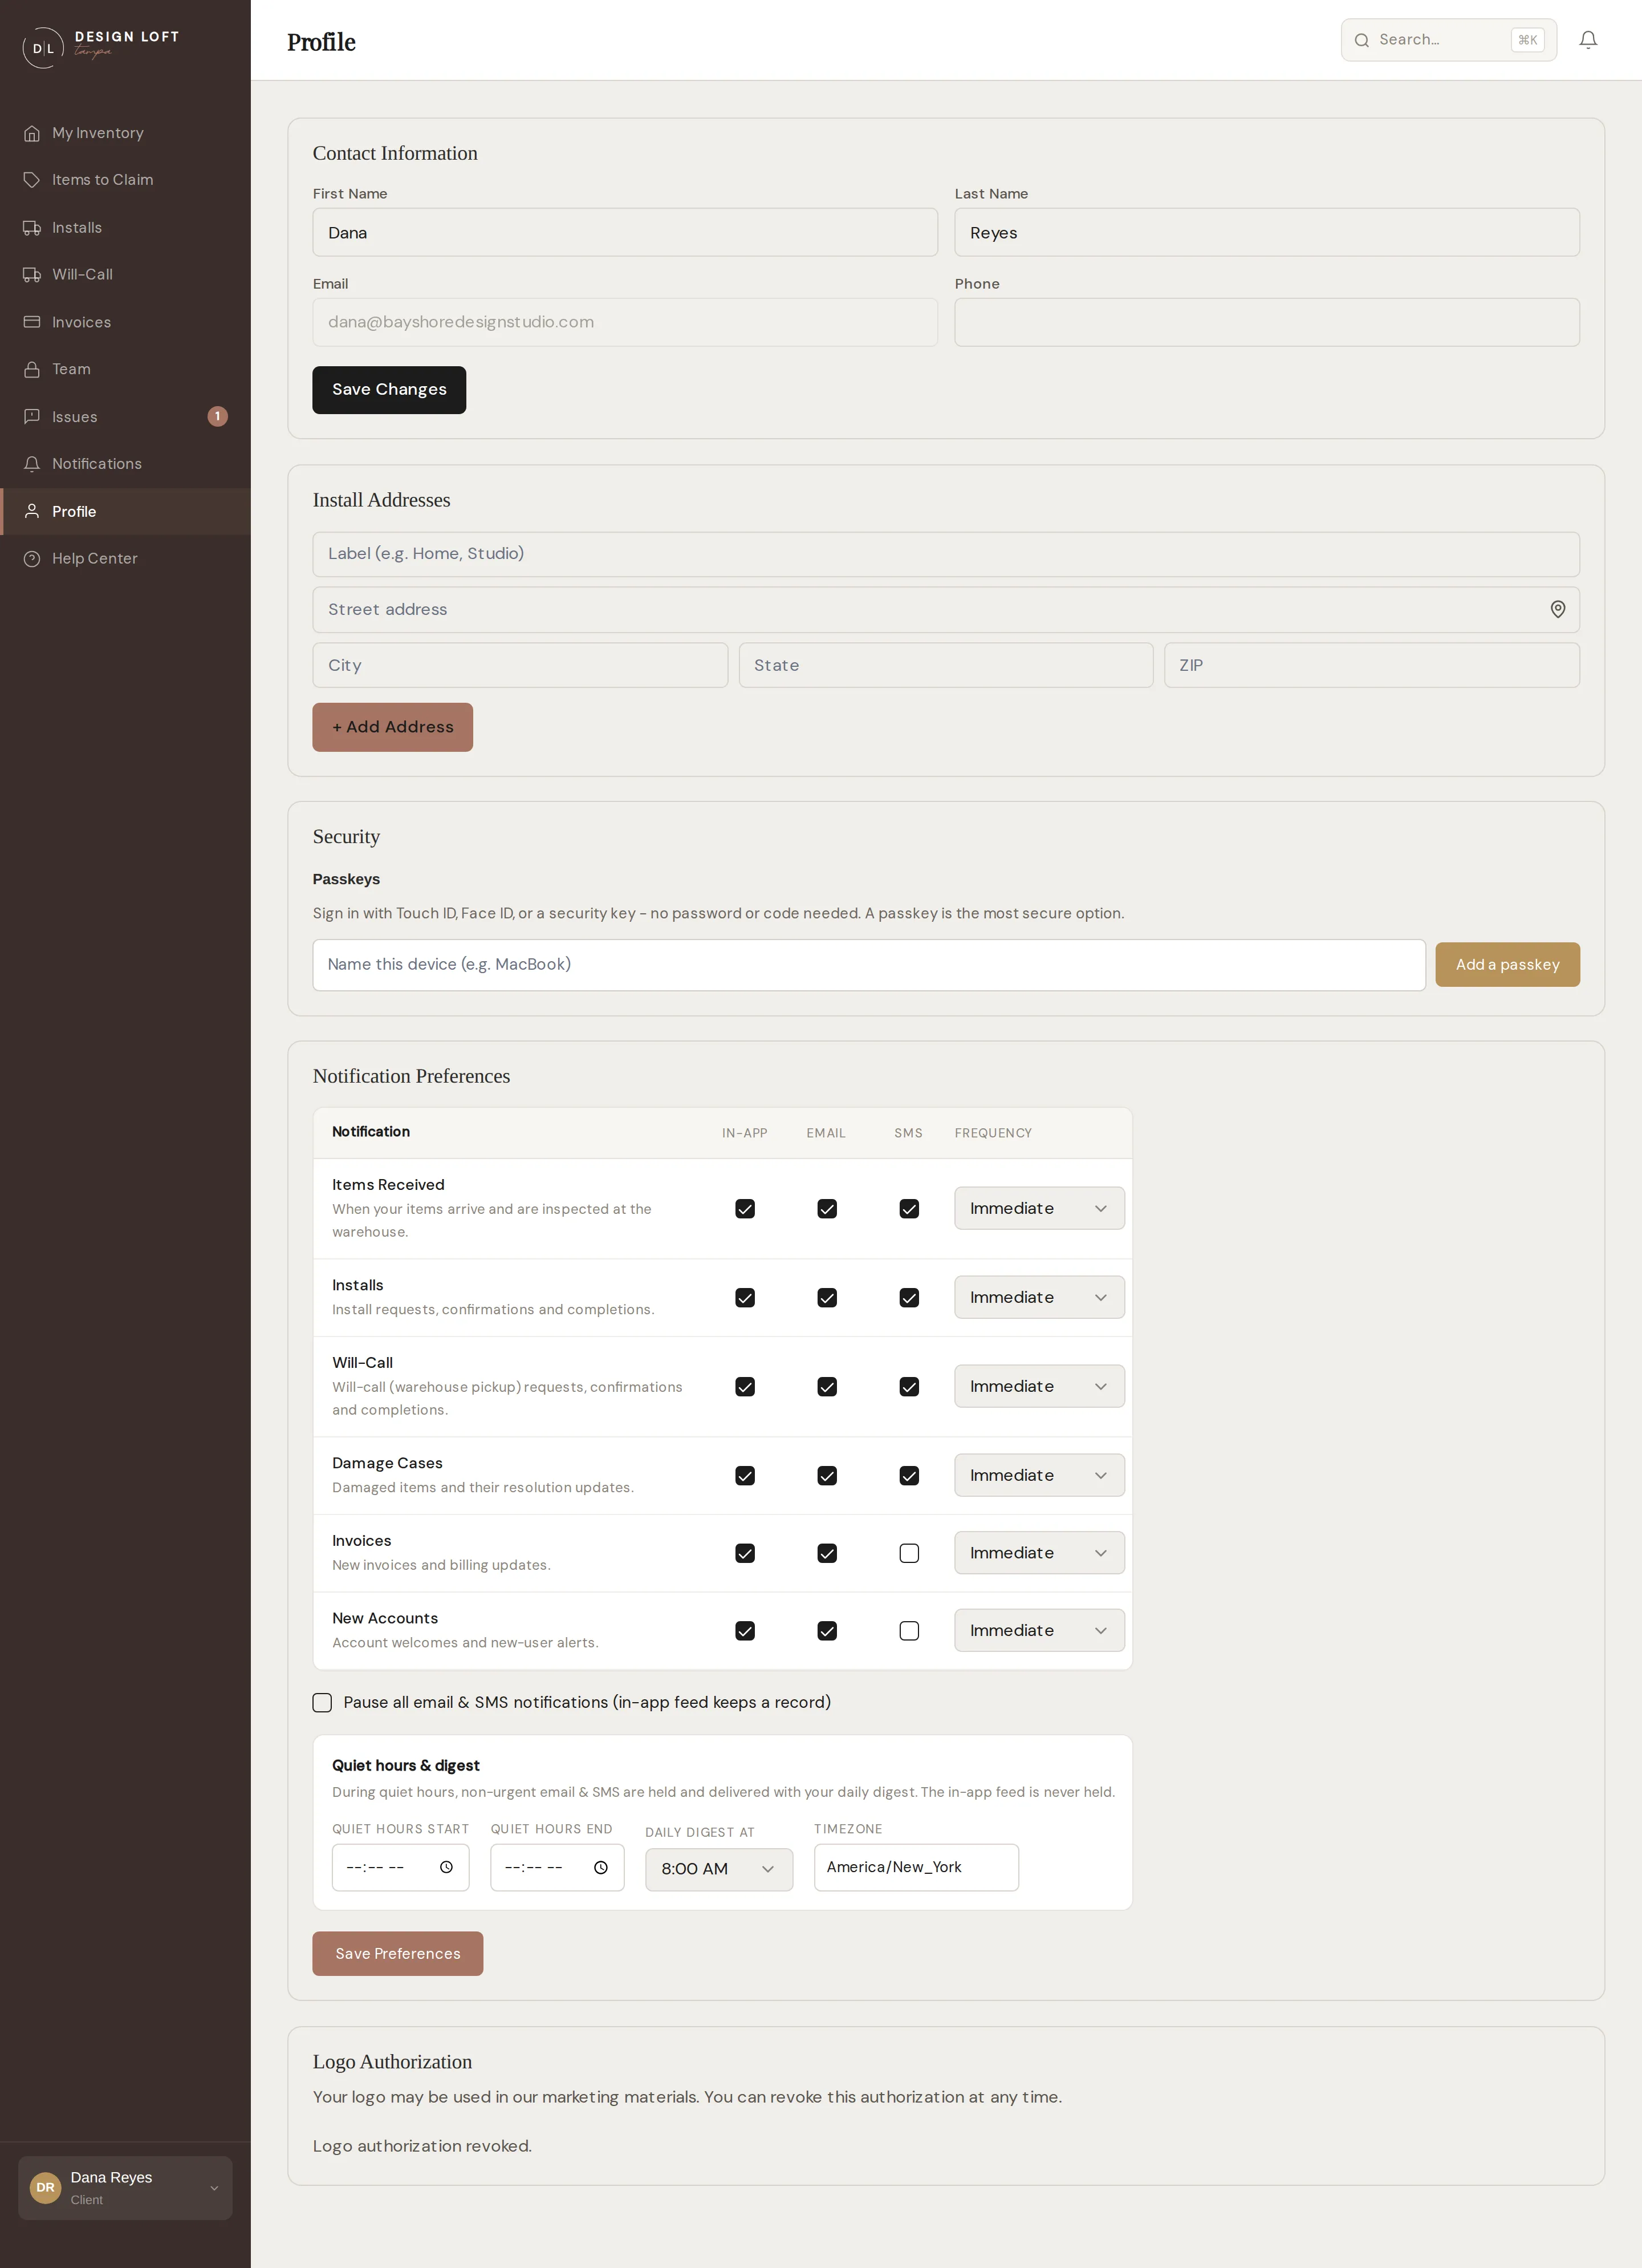Screen dimensions: 1642x2268
Task: Toggle Items Received SMS checkbox
Action: click(x=908, y=1208)
